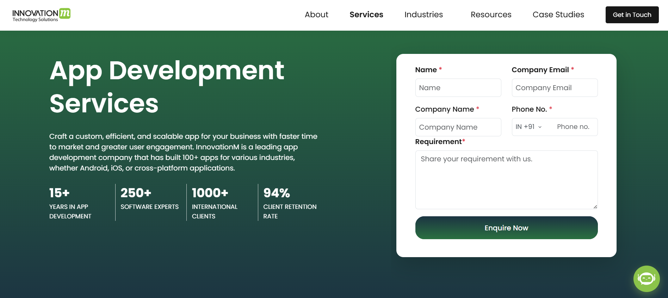Go to Case Studies page
The image size is (668, 298).
point(558,15)
